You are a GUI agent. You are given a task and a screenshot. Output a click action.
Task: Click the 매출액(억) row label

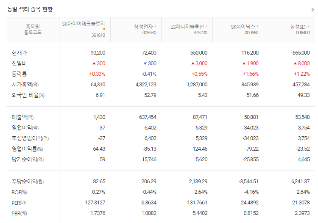[x=22, y=117]
